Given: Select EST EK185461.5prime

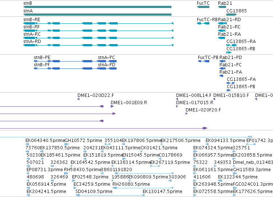Looking at the screenshot, I should (42, 159).
